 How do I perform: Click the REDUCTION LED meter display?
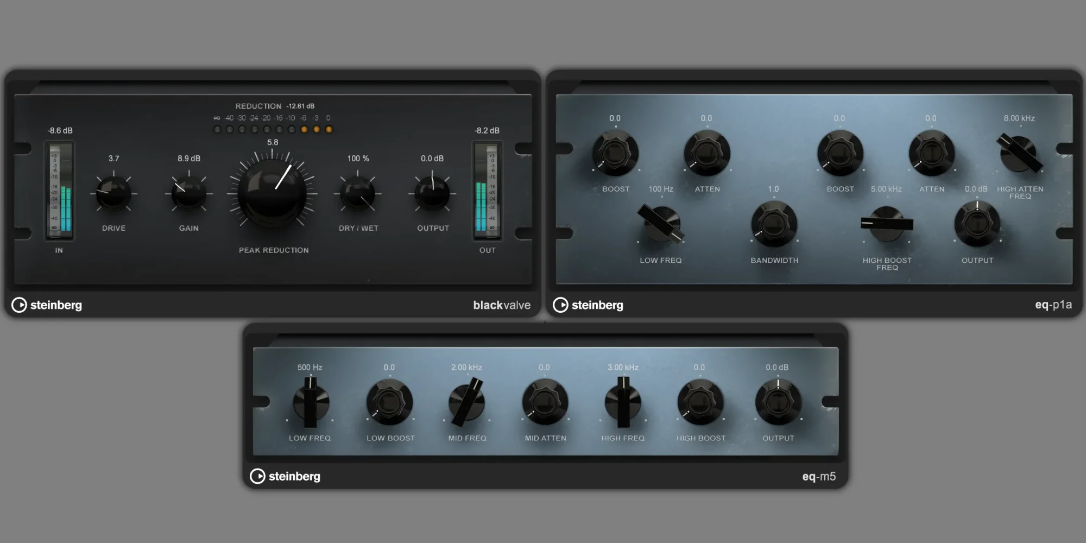pos(273,129)
